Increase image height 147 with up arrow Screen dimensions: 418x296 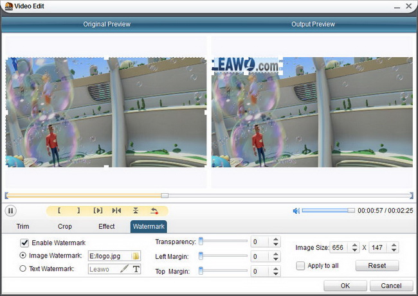tap(394, 245)
